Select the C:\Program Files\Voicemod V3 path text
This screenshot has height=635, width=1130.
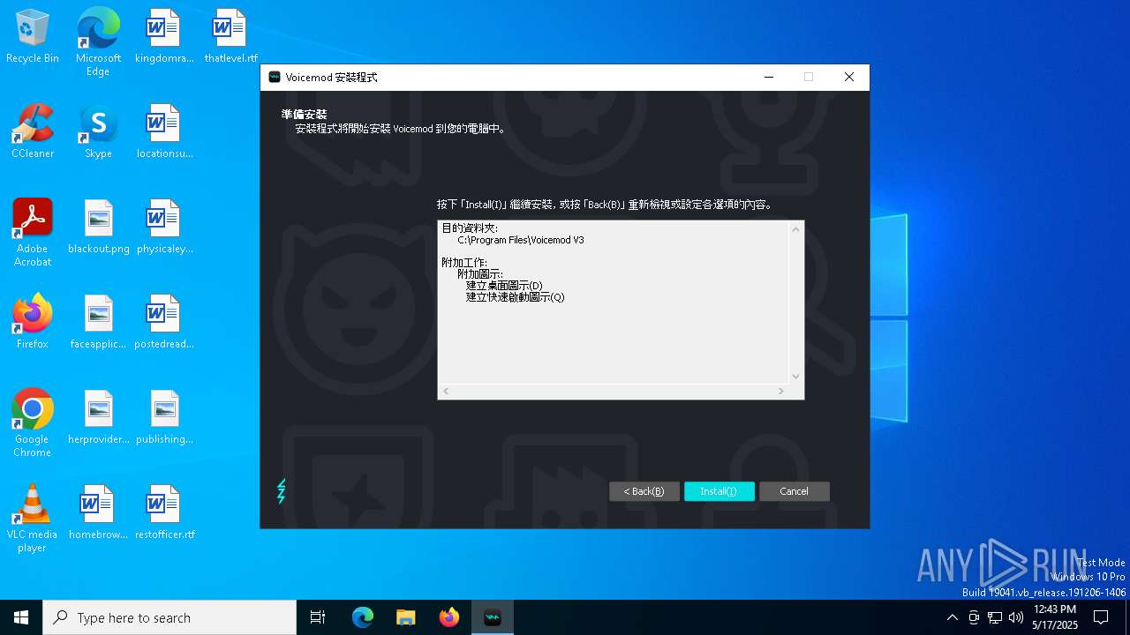pyautogui.click(x=521, y=240)
